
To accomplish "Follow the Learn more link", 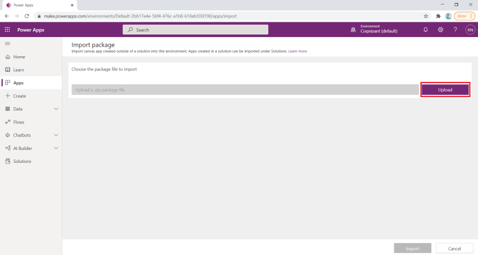I will (297, 51).
